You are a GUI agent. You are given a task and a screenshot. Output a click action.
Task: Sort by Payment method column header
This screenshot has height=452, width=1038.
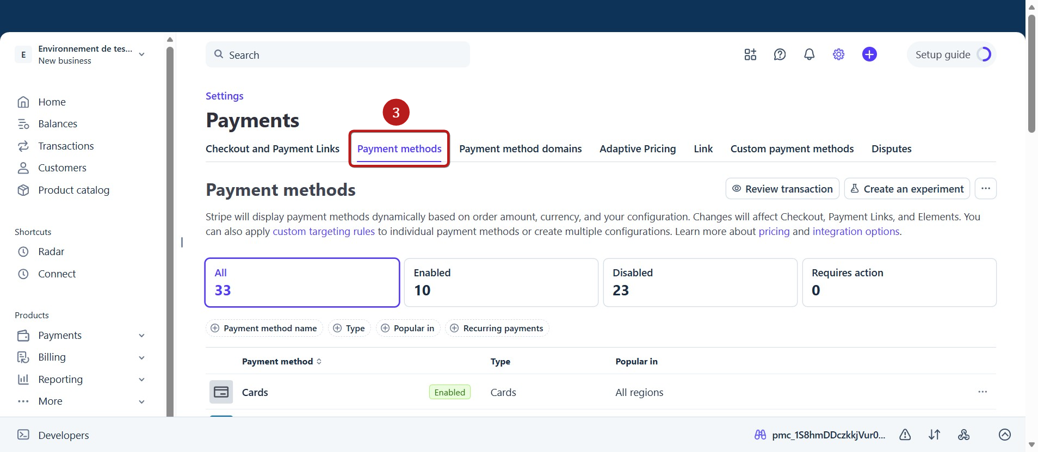282,361
